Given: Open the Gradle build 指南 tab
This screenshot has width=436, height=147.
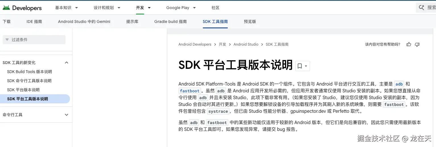Looking at the screenshot, I should pyautogui.click(x=170, y=22).
